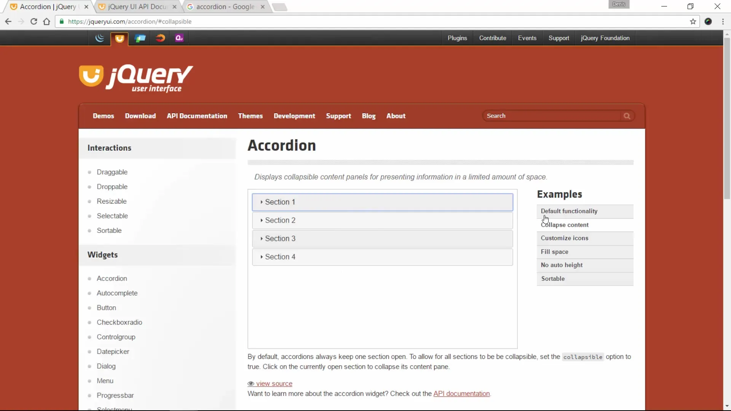
Task: Close the jQuery UI API Docu tab
Action: point(174,7)
